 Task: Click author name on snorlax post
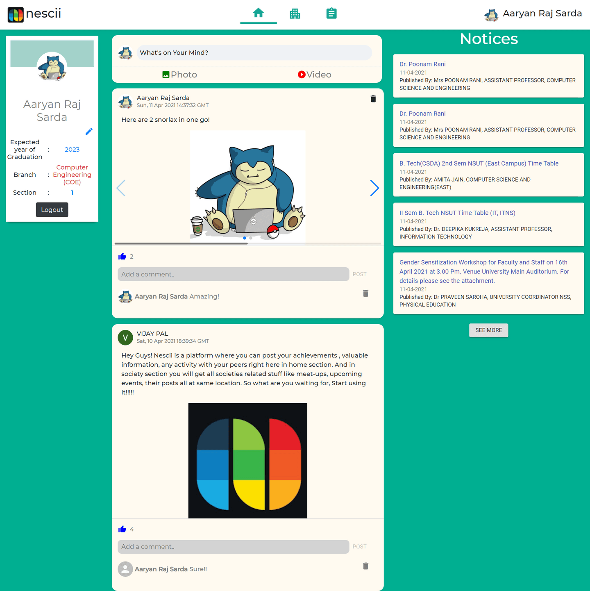click(x=163, y=98)
